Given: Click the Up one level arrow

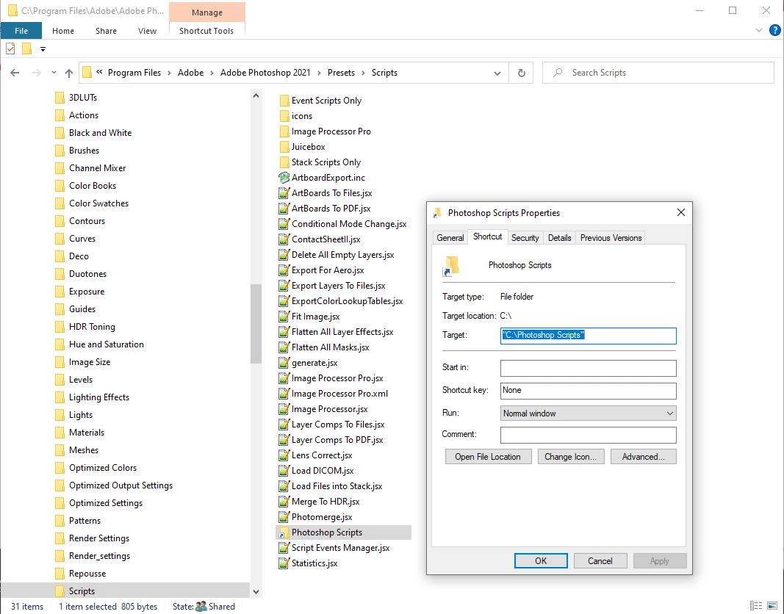Looking at the screenshot, I should [x=69, y=73].
